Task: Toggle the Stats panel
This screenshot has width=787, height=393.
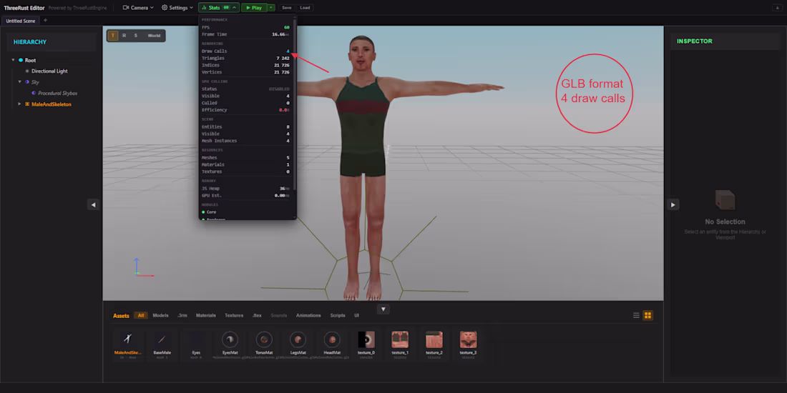Action: click(x=218, y=8)
